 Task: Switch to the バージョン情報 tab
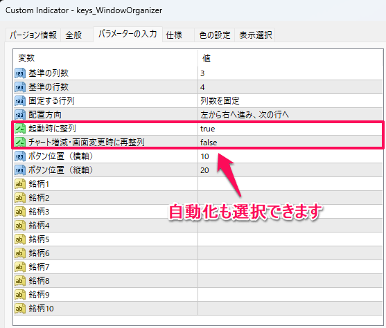(33, 35)
